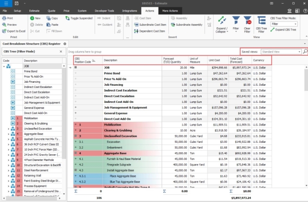The image size is (308, 202).
Task: Sort by the Unit Cost column header
Action: click(218, 60)
